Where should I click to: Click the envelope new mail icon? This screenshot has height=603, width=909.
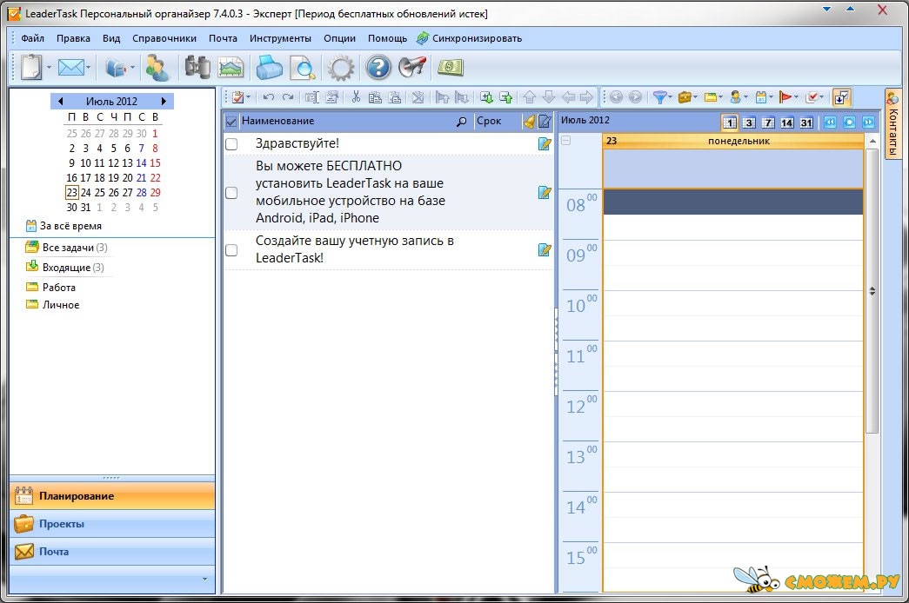[x=70, y=67]
